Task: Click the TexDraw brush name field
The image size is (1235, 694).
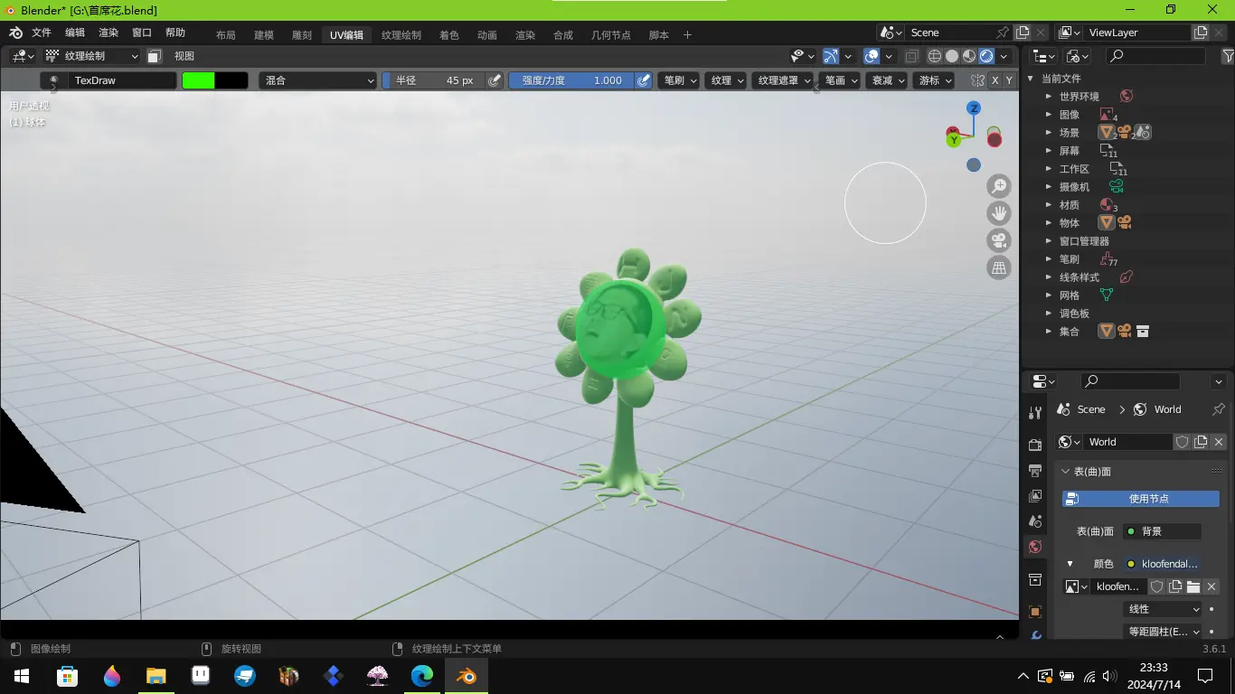Action: [122, 80]
